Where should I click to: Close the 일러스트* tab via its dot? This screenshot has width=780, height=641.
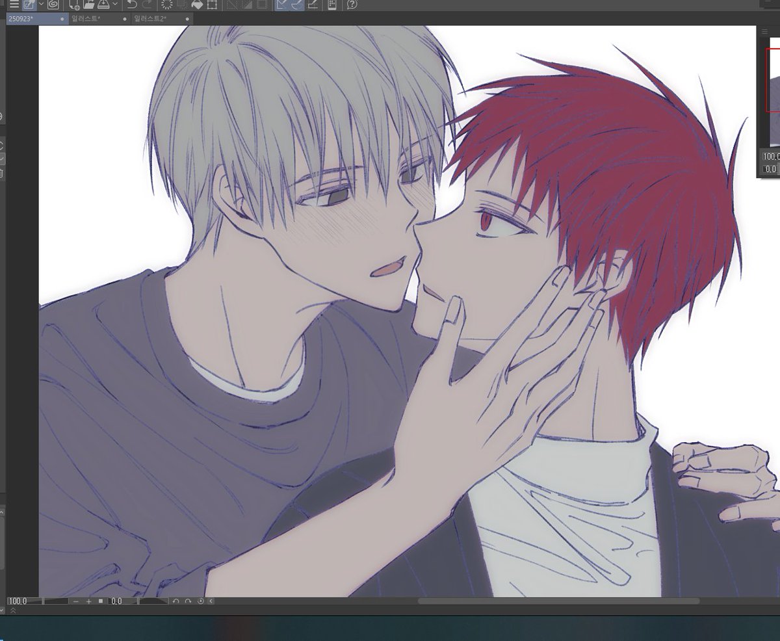[125, 19]
